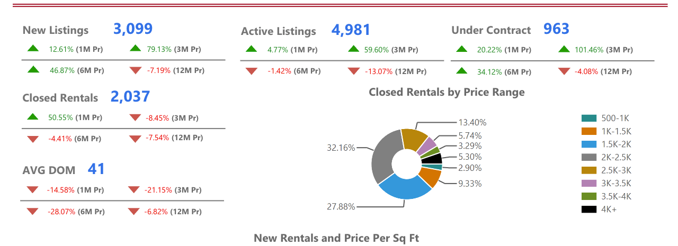Viewport: 678px width, 246px height.
Task: Click the up arrow beside Under Contract 101.46%
Action: point(565,49)
